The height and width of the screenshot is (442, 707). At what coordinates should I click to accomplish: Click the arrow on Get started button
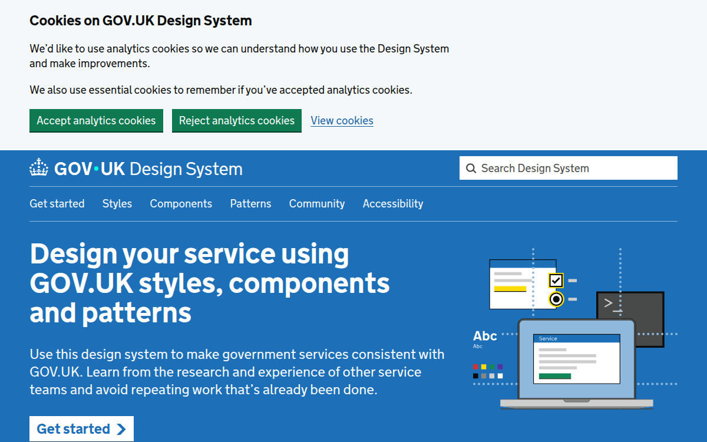121,429
